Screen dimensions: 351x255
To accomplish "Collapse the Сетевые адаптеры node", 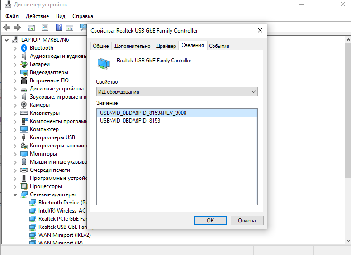I will [x=15, y=194].
